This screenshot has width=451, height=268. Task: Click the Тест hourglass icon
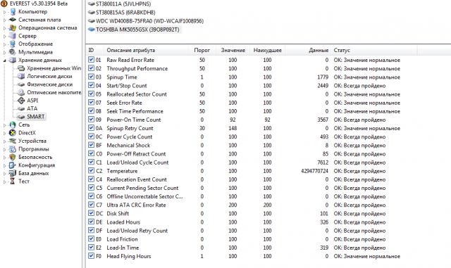click(13, 181)
